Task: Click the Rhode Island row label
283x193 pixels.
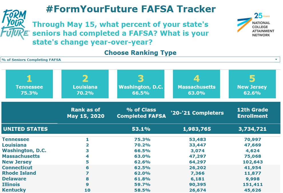Action: [x=19, y=173]
